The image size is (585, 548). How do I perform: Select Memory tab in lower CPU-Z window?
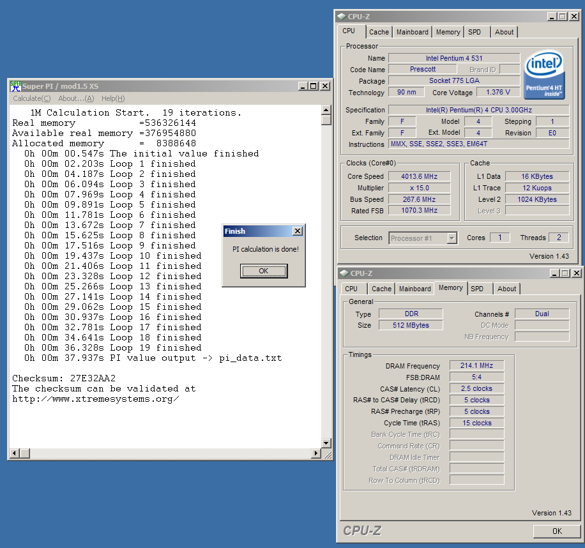click(451, 287)
